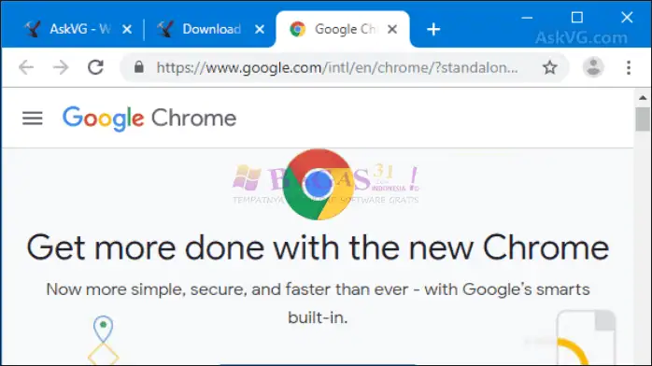
Task: Close the Download tab
Action: pos(260,29)
